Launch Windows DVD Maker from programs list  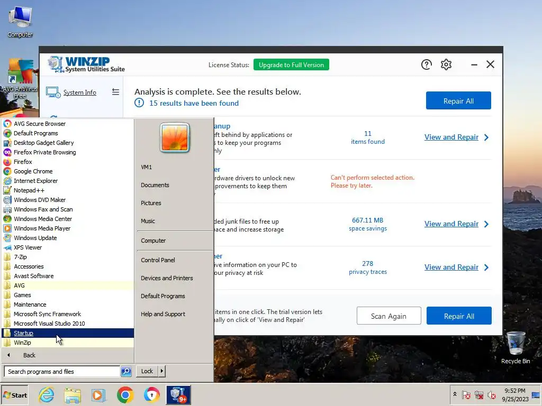[x=68, y=200]
